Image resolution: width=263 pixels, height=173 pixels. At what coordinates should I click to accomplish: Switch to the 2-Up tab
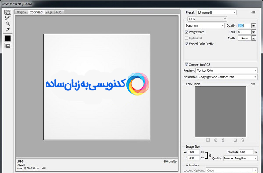pyautogui.click(x=49, y=12)
